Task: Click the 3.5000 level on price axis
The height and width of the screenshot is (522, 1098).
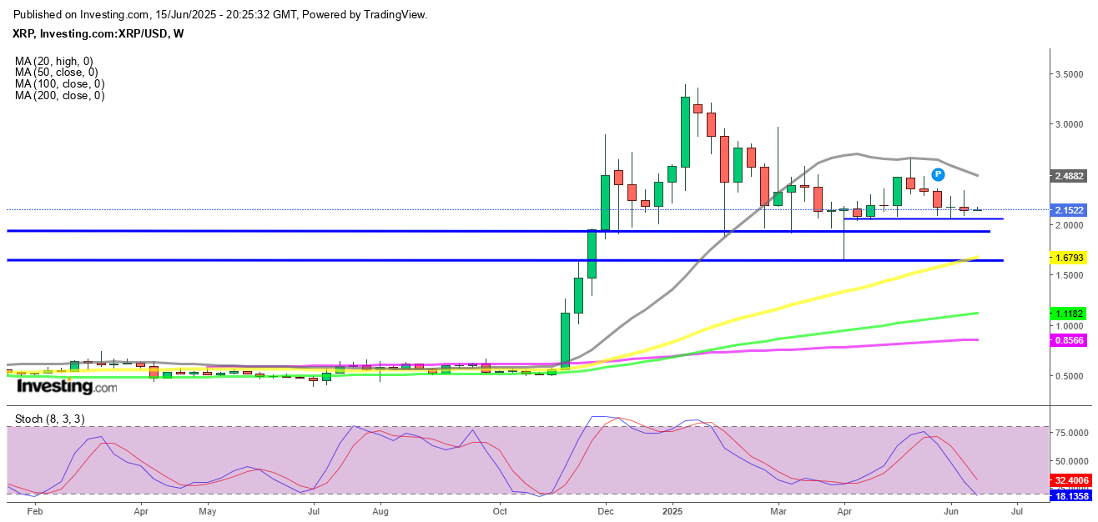Action: click(1070, 74)
